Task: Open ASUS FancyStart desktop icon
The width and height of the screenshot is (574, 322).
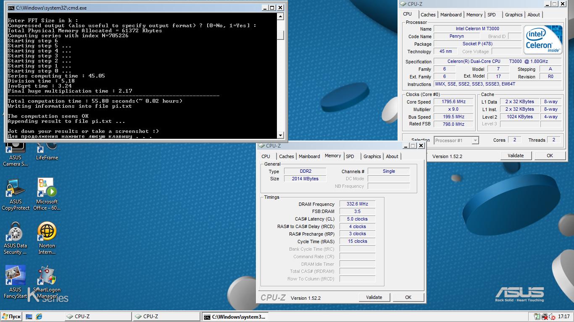Action: pos(16,282)
